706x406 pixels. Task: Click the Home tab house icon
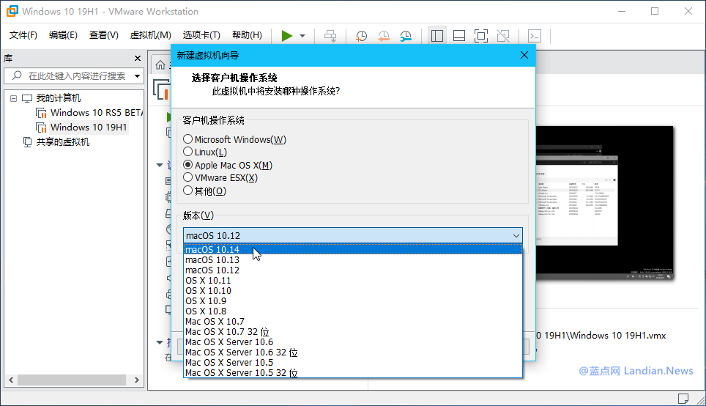(x=160, y=65)
